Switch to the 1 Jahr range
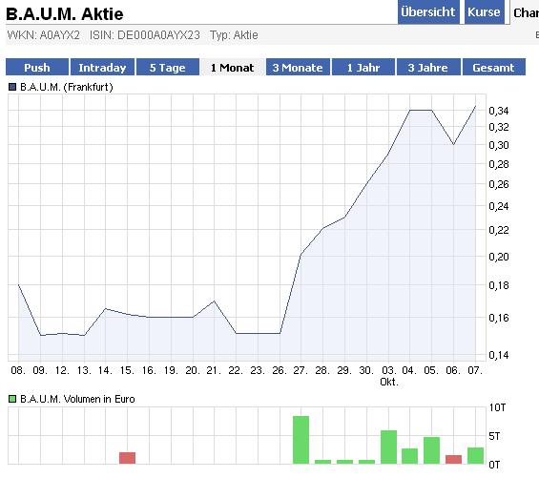This screenshot has height=478, width=539. tap(363, 67)
